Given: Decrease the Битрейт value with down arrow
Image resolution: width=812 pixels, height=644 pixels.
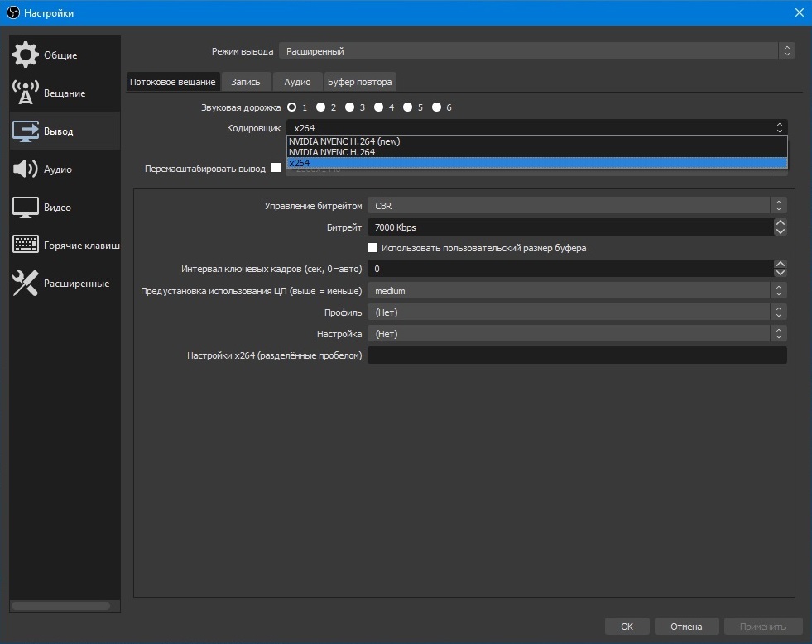Looking at the screenshot, I should point(781,231).
